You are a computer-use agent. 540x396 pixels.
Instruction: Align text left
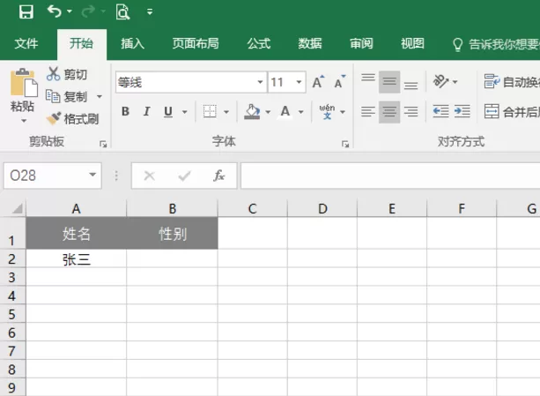pos(368,111)
